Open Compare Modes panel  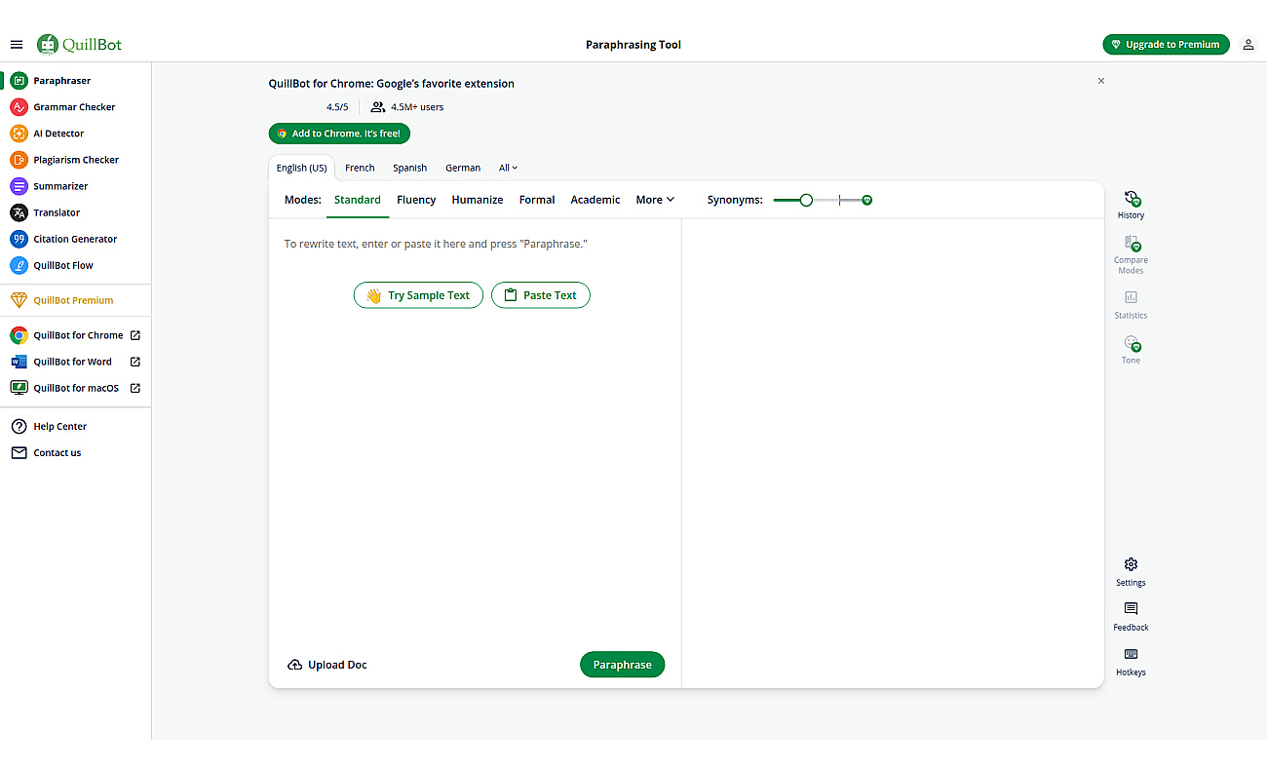pos(1131,254)
